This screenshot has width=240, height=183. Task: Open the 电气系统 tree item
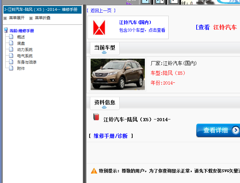point(25,56)
